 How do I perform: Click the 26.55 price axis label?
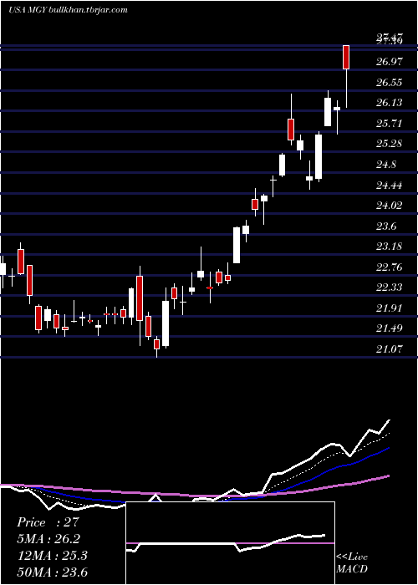tap(390, 82)
